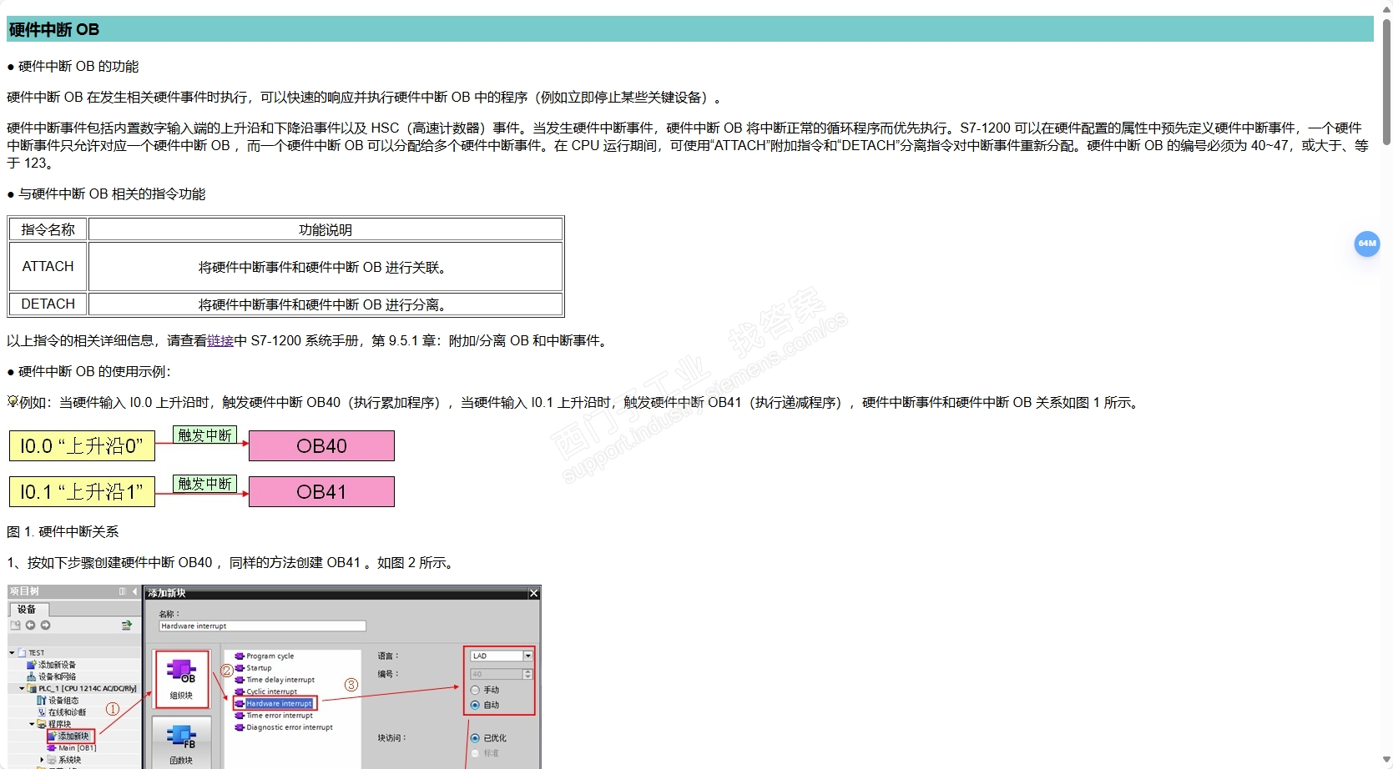The width and height of the screenshot is (1393, 769).
Task: Click the page's vertical scrollbar thumb
Action: pos(1386,81)
